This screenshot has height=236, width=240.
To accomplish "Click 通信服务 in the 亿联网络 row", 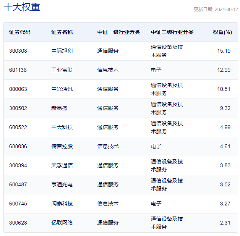I will click(108, 223).
